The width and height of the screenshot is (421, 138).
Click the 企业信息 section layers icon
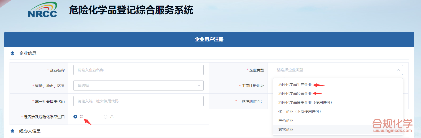tap(12, 53)
